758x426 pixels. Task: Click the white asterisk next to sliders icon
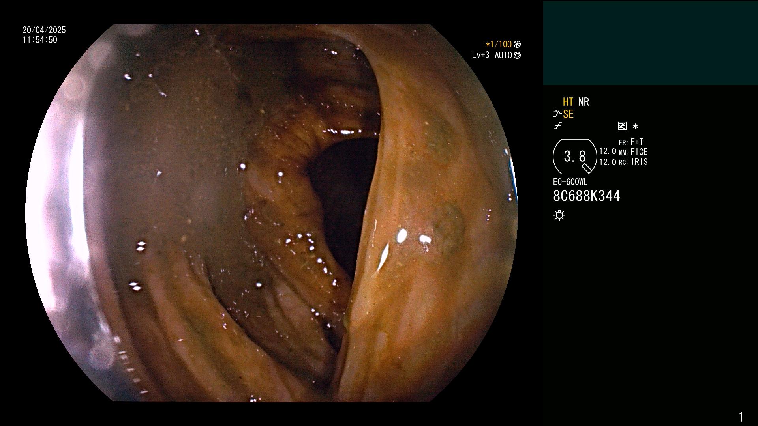pyautogui.click(x=635, y=127)
